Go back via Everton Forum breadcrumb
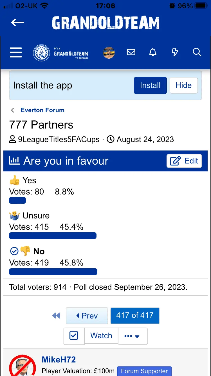Image resolution: width=211 pixels, height=376 pixels. (42, 110)
